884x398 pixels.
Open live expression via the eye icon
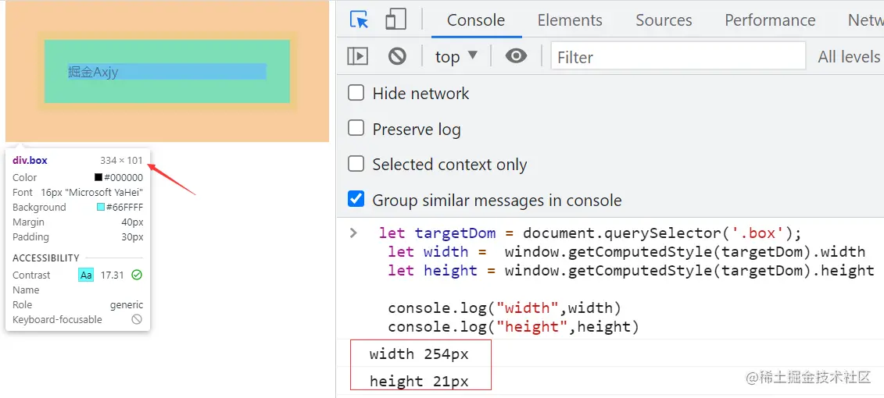[x=516, y=55]
